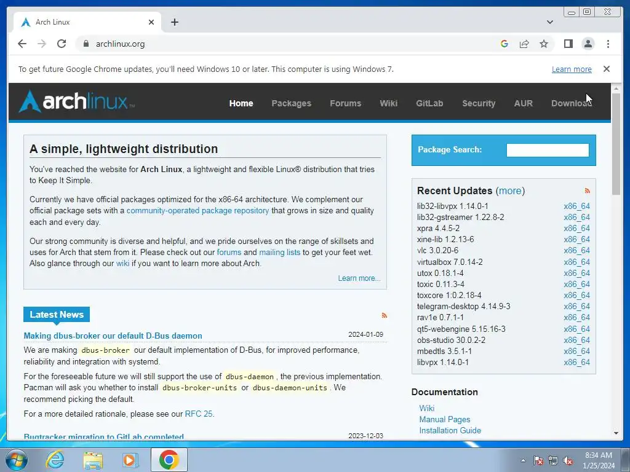Open the Packages nav item

point(291,103)
